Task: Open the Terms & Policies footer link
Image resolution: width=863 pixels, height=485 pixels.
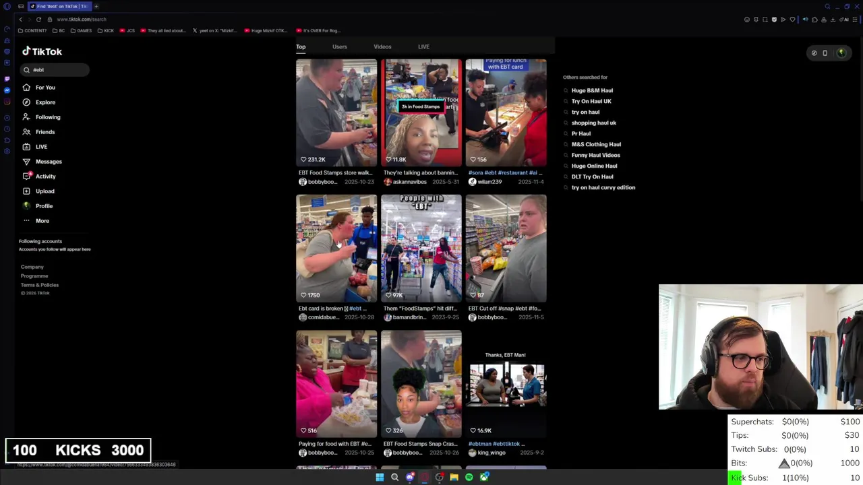Action: click(x=40, y=285)
